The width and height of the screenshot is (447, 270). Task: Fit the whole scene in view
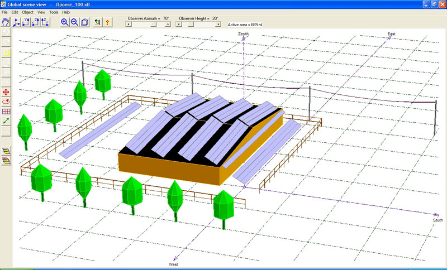(x=84, y=22)
